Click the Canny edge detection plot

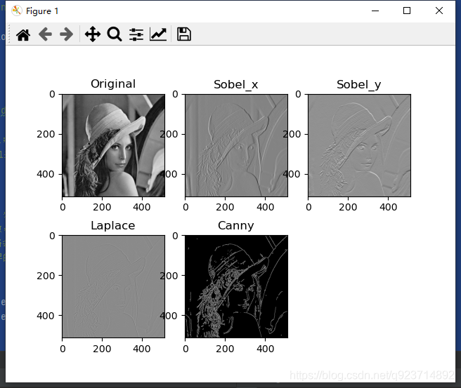pyautogui.click(x=236, y=286)
